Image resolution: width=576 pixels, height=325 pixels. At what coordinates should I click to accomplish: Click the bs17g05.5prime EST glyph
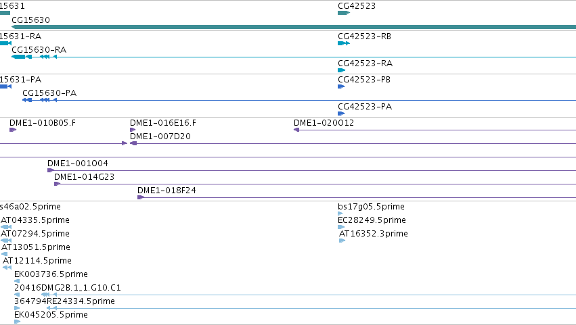coord(340,214)
